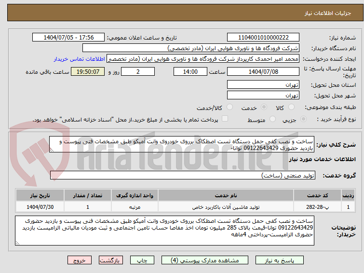Click the ردیف column header
364x273 pixels.
tap(348, 195)
